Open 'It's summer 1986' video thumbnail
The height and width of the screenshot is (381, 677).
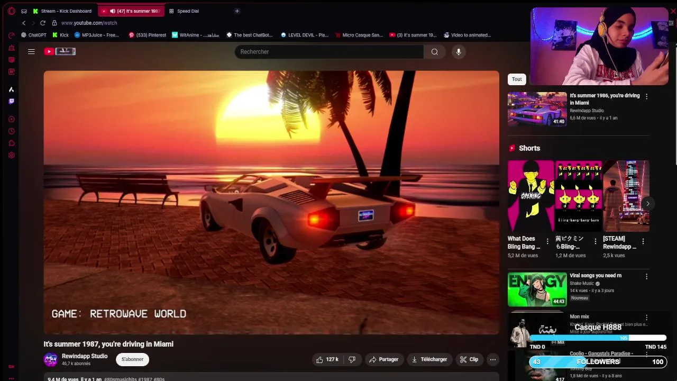click(537, 109)
